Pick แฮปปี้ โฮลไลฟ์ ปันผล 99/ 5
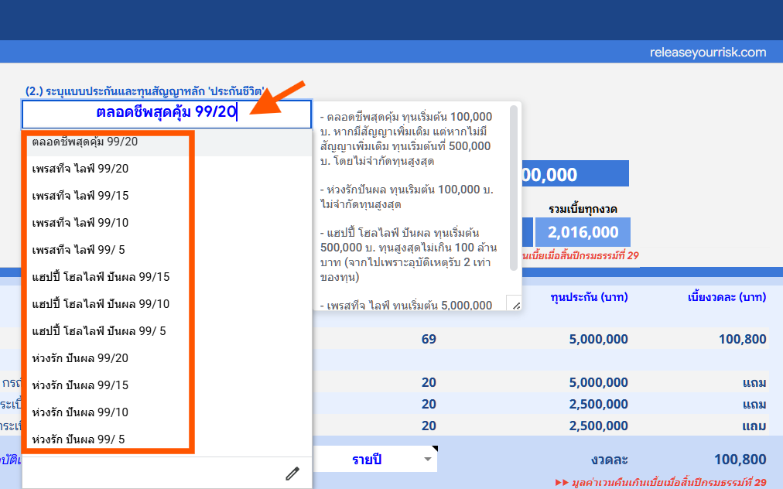The height and width of the screenshot is (489, 783). (99, 331)
